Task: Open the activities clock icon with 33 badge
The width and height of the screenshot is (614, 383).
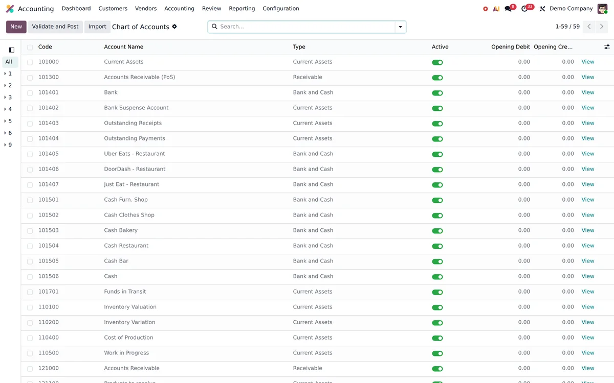Action: click(524, 9)
